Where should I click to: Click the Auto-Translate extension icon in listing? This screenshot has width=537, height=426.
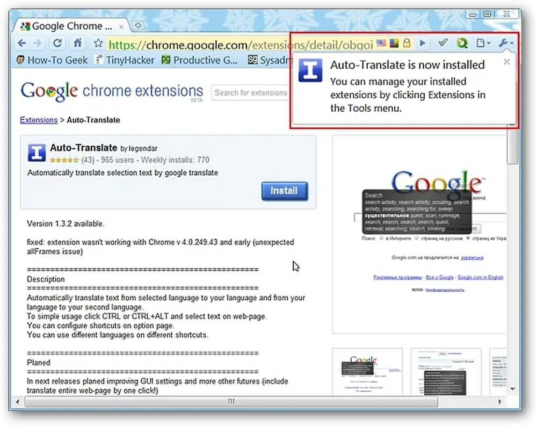coord(37,153)
